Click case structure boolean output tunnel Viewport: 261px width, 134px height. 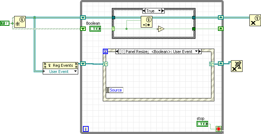(194, 29)
